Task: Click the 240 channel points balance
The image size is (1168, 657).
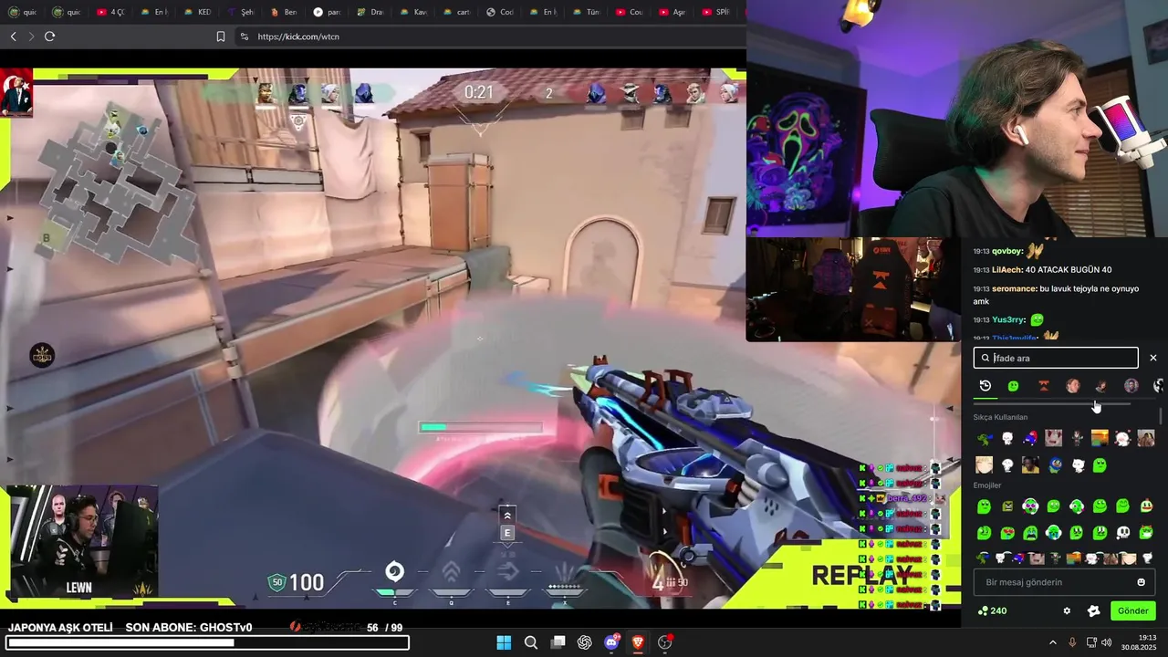Action: (x=992, y=610)
